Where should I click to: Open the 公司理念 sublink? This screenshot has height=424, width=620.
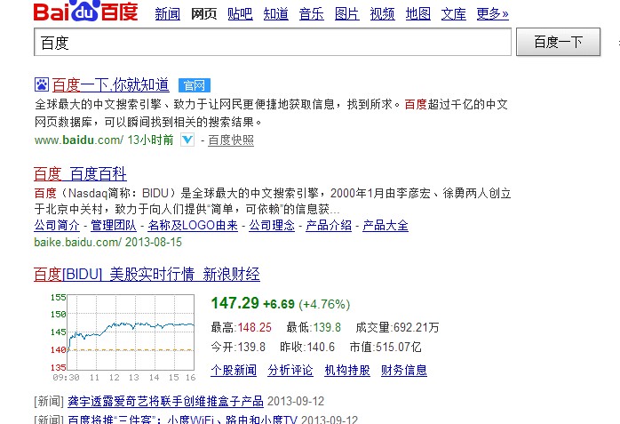[272, 226]
